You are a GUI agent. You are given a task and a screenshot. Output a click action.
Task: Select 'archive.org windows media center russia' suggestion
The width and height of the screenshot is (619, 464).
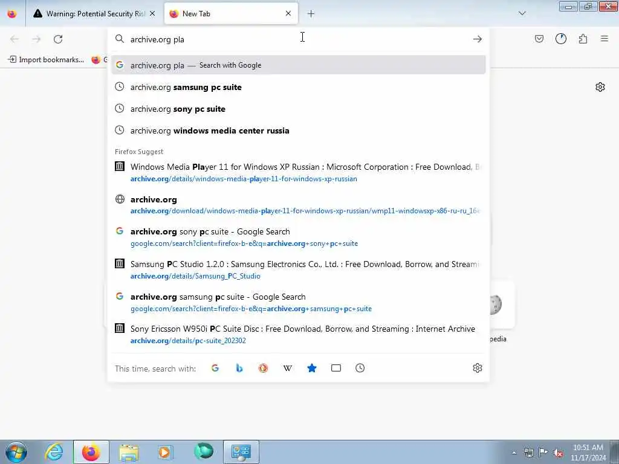[x=299, y=130]
